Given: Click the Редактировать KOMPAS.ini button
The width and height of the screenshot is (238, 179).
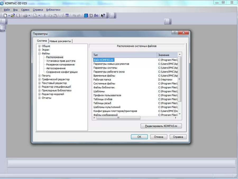Looking at the screenshot, I should tap(161, 126).
